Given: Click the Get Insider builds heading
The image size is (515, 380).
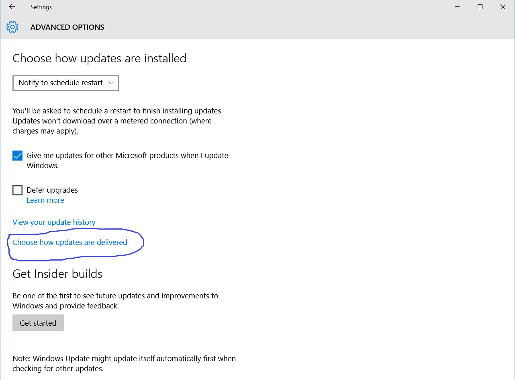Looking at the screenshot, I should [57, 274].
